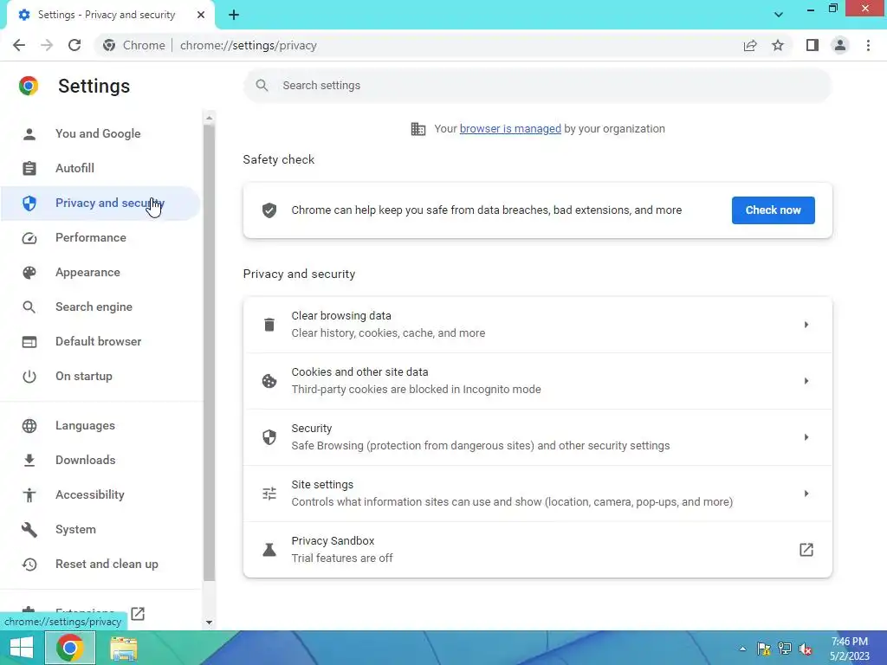Viewport: 887px width, 665px height.
Task: Open Extensions via external link icon
Action: pyautogui.click(x=138, y=614)
